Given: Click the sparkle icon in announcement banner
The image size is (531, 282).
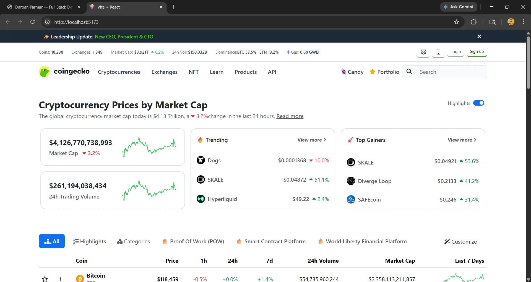Looking at the screenshot, I should coord(46,37).
